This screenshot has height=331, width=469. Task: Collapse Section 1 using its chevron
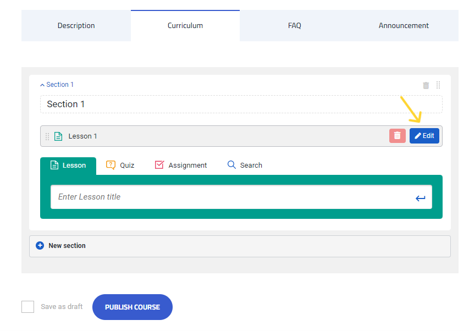[42, 84]
